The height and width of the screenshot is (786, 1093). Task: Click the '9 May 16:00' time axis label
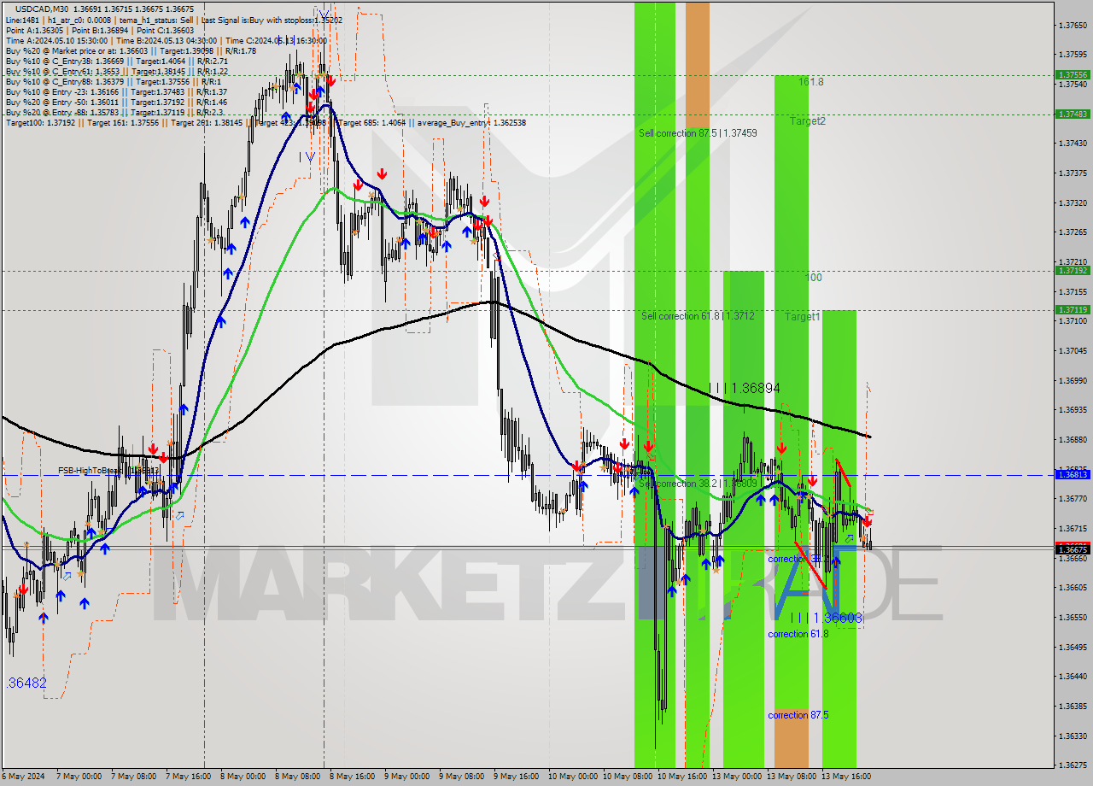517,777
